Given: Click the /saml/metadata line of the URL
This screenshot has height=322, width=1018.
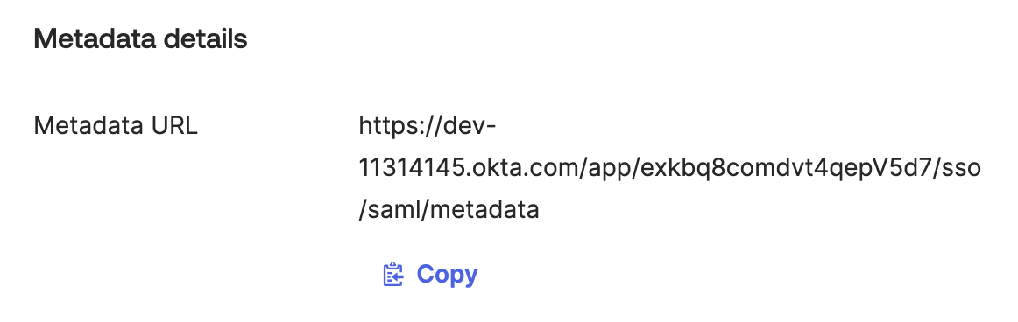Looking at the screenshot, I should (x=449, y=210).
